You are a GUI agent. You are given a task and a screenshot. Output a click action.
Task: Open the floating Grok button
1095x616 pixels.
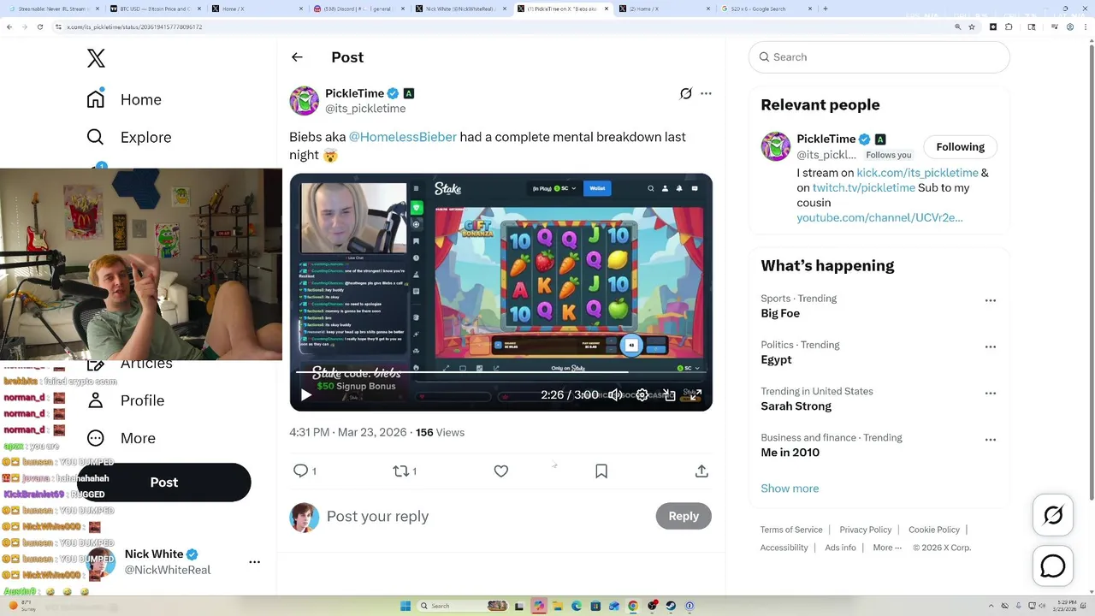coord(1053,515)
